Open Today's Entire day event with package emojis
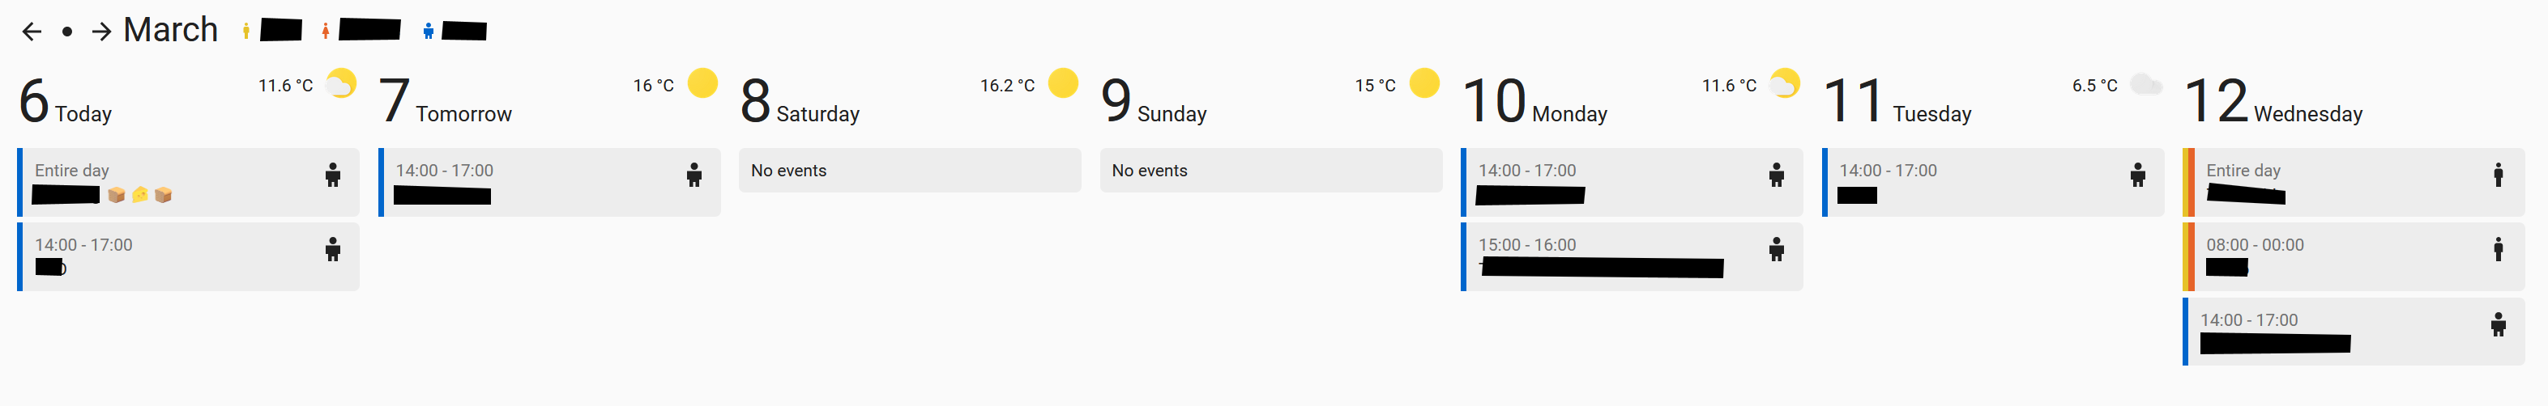This screenshot has width=2548, height=406. click(x=188, y=182)
